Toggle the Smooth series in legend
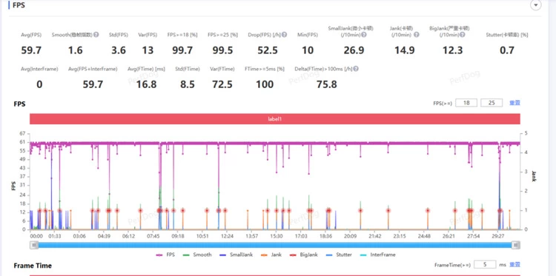The image size is (556, 276). [x=197, y=255]
